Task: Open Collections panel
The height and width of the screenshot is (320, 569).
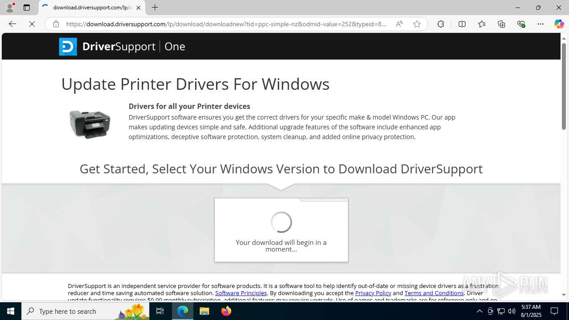Action: click(x=501, y=24)
